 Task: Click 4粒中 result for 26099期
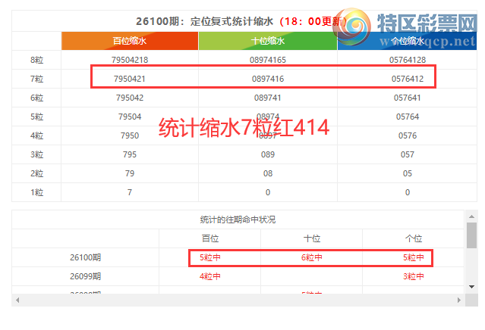pos(210,276)
